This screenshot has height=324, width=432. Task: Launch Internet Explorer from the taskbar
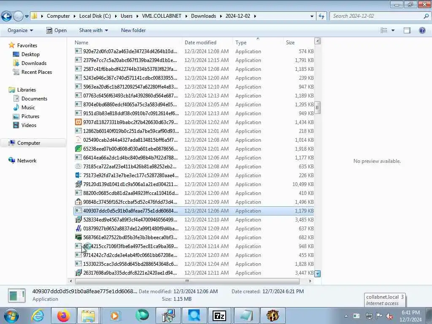point(38,316)
